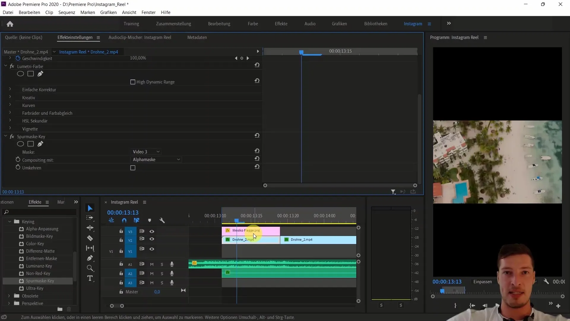Expand the Vignette section
The image size is (570, 321).
[10, 128]
